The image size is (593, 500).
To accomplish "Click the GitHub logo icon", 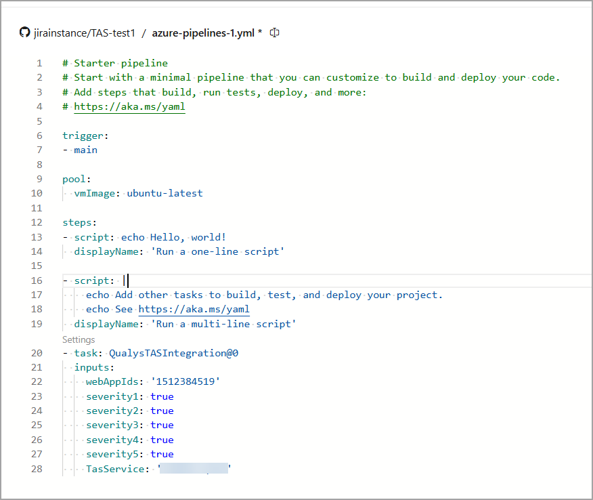I will click(25, 32).
